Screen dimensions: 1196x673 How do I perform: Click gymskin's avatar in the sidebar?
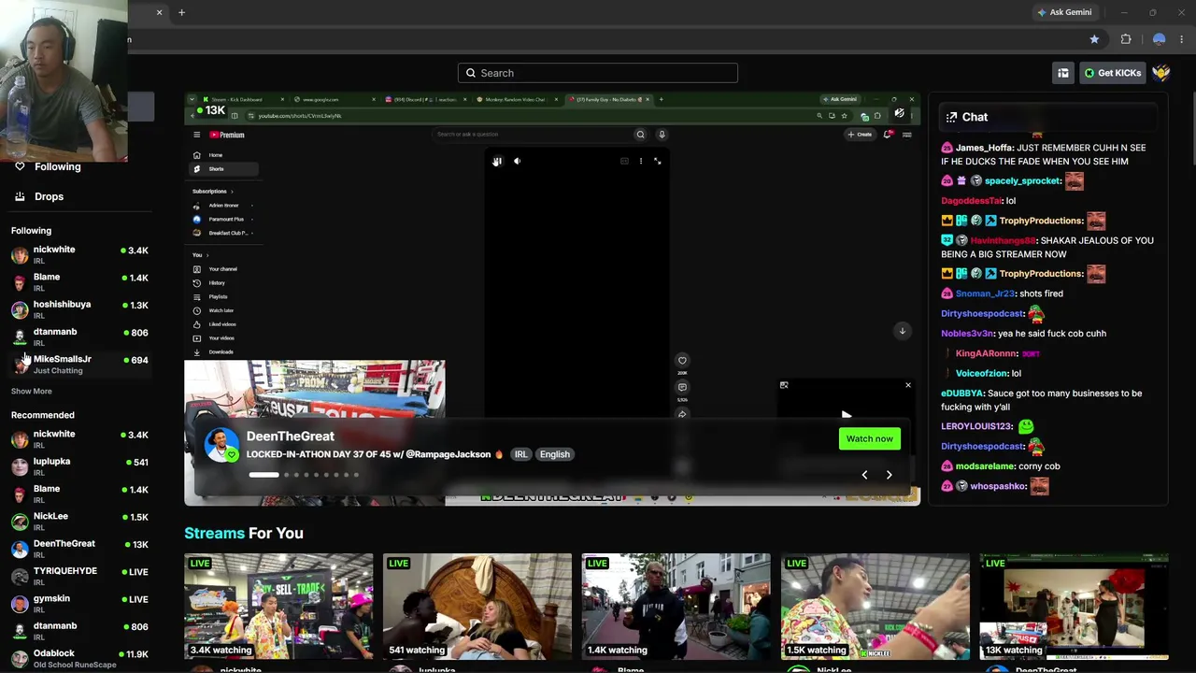pos(20,604)
